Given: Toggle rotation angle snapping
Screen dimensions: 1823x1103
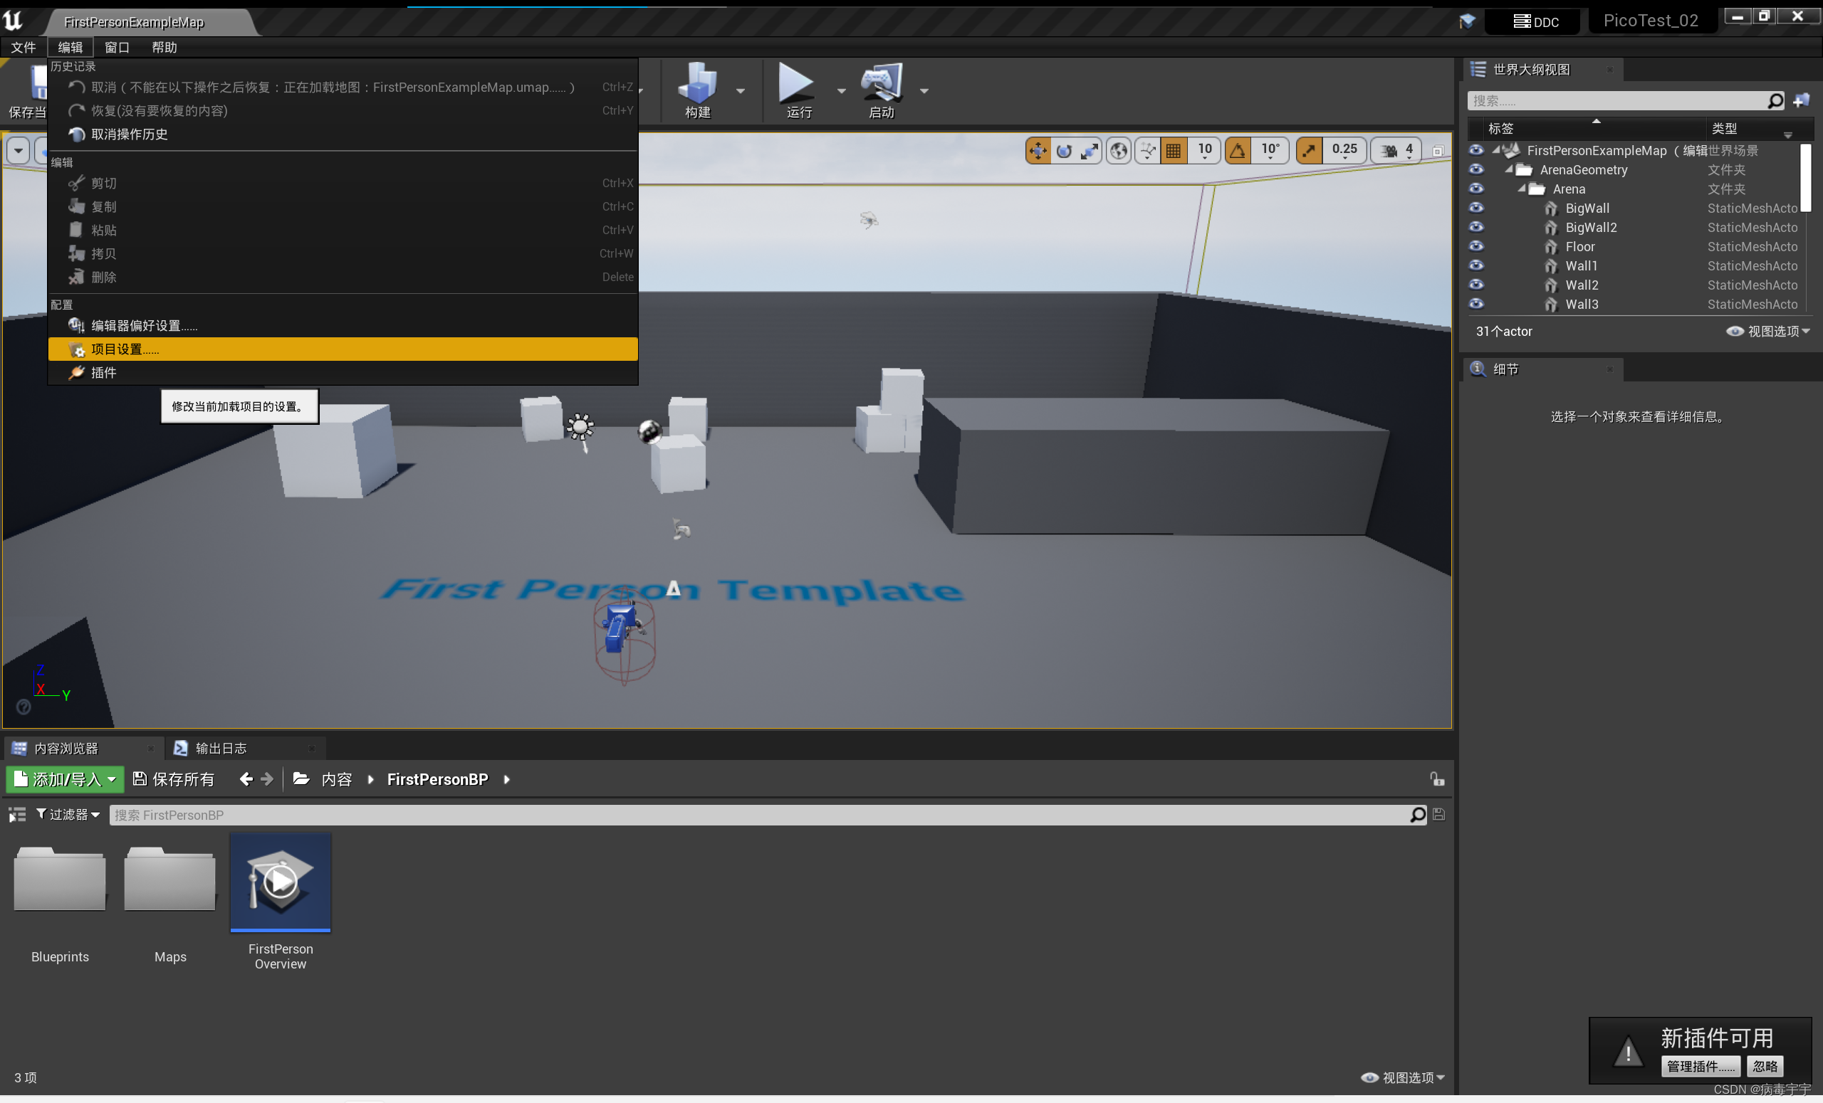Looking at the screenshot, I should click(1238, 151).
